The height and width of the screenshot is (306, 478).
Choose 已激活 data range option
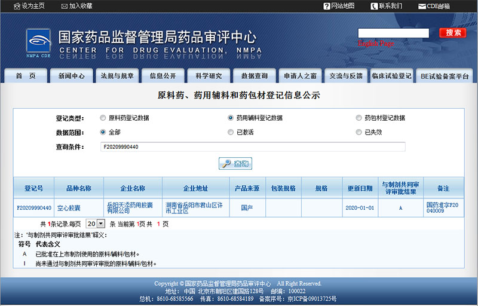[x=231, y=132]
